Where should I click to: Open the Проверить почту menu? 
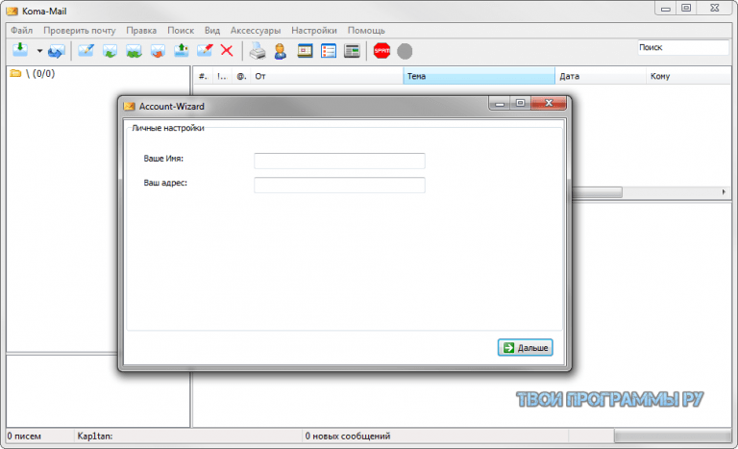coord(80,30)
